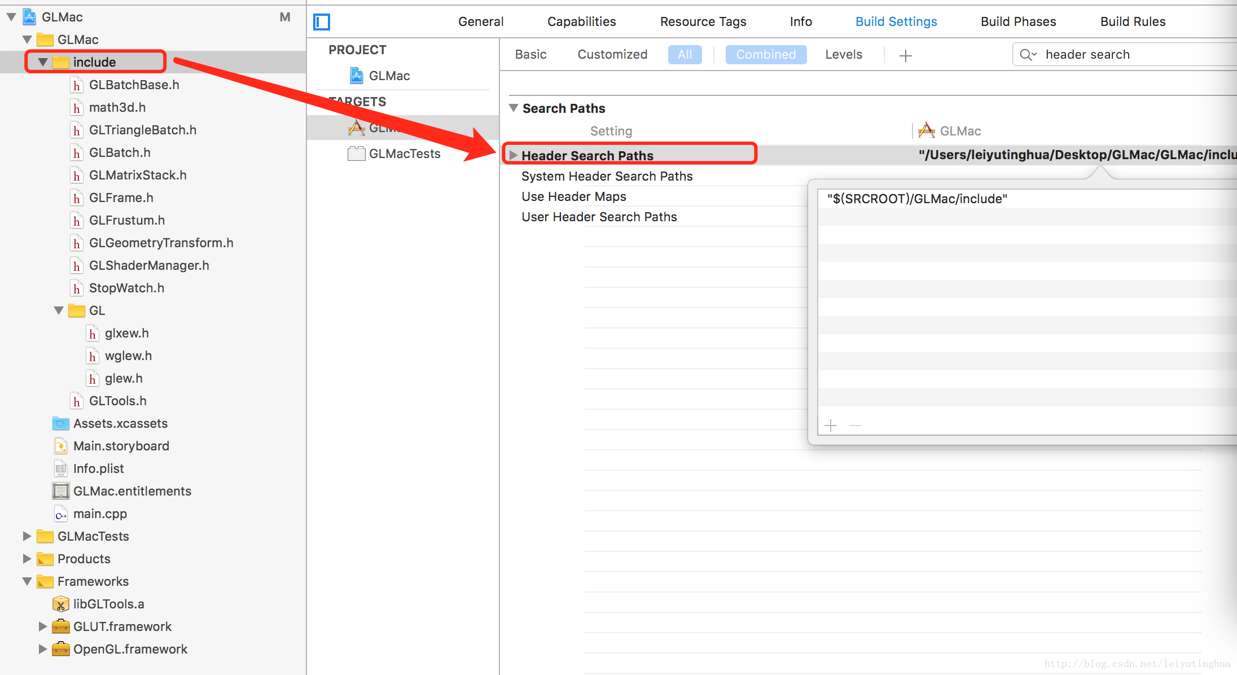Click OpenGL.framework toolbox icon

pyautogui.click(x=60, y=649)
